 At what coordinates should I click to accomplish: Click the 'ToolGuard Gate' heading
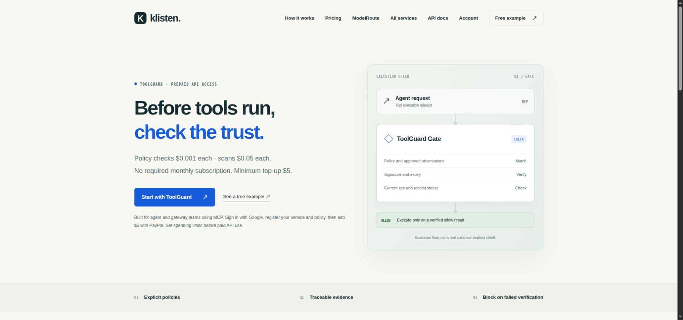click(x=419, y=139)
